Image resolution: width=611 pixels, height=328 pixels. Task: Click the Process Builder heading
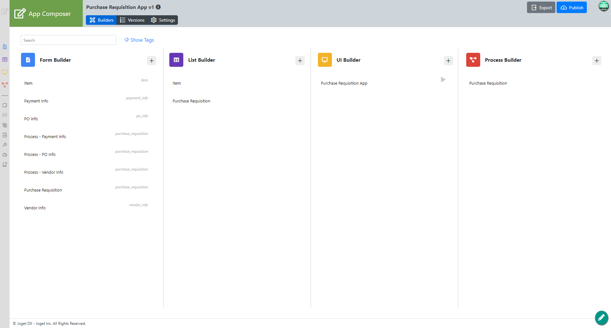click(503, 60)
